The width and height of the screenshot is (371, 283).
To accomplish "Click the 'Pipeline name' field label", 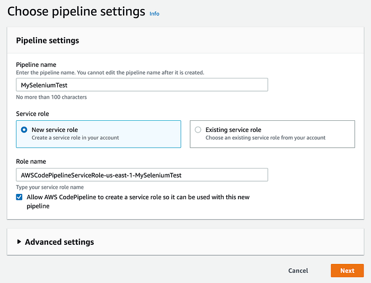I will click(x=36, y=65).
